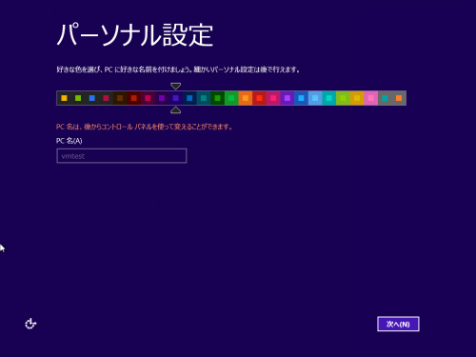Select the light sky-blue color swatch
This screenshot has height=357, width=476.
(x=315, y=98)
